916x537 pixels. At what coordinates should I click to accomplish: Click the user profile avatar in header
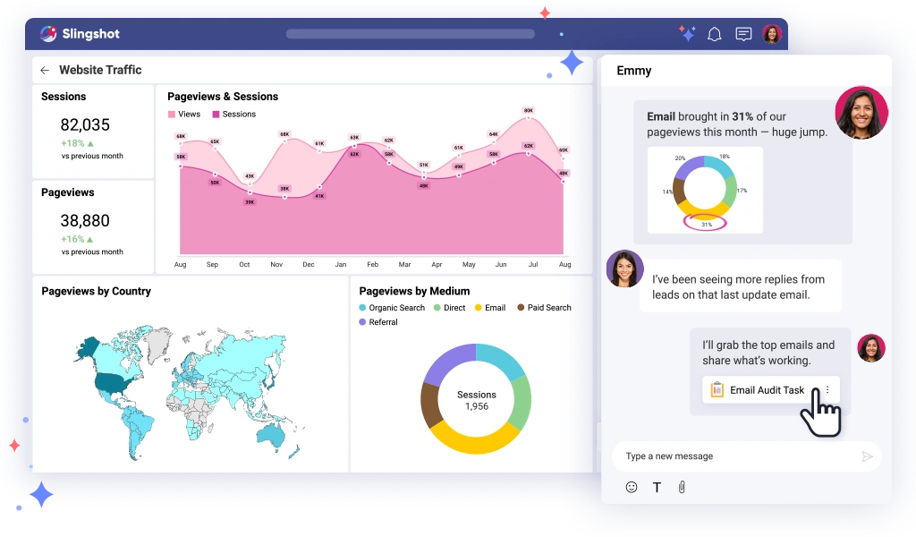coord(772,34)
